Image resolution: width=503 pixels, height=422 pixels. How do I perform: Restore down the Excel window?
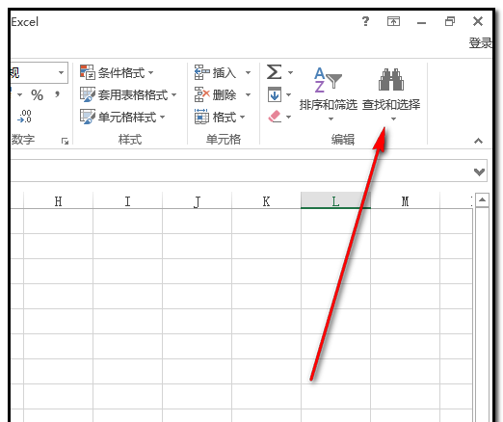pos(450,21)
